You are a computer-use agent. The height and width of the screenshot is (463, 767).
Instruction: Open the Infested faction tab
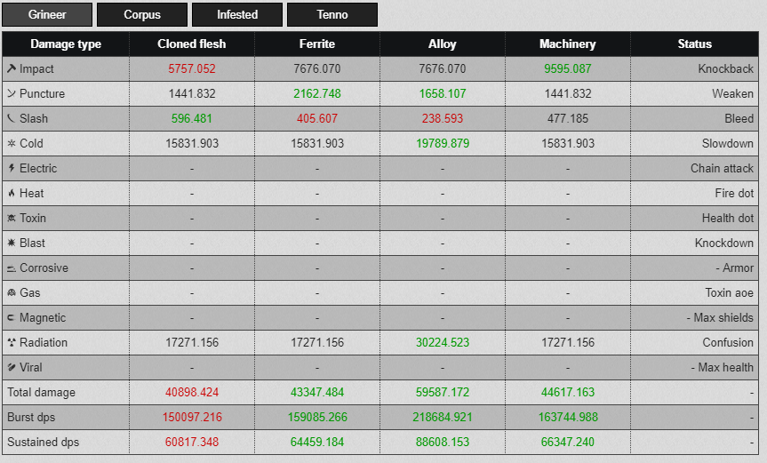click(237, 14)
